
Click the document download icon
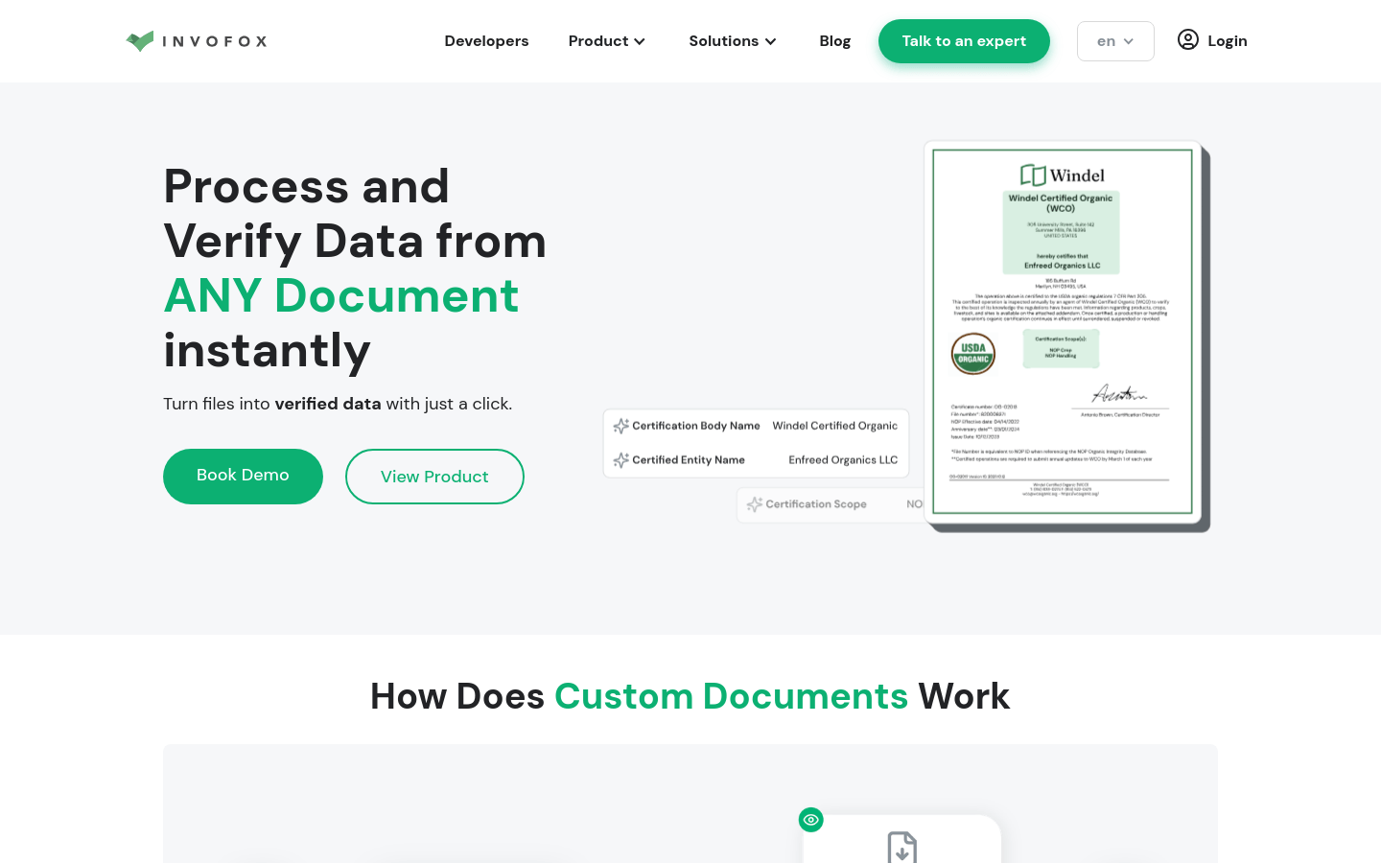pyautogui.click(x=902, y=847)
